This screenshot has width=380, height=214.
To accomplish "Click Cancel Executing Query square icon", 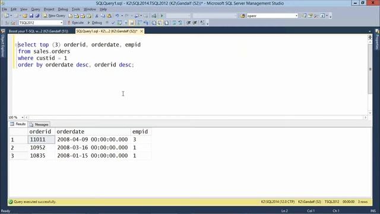I will coord(107,23).
